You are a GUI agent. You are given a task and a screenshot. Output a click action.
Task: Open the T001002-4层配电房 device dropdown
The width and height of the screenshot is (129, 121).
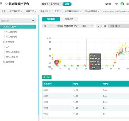[x=67, y=26]
